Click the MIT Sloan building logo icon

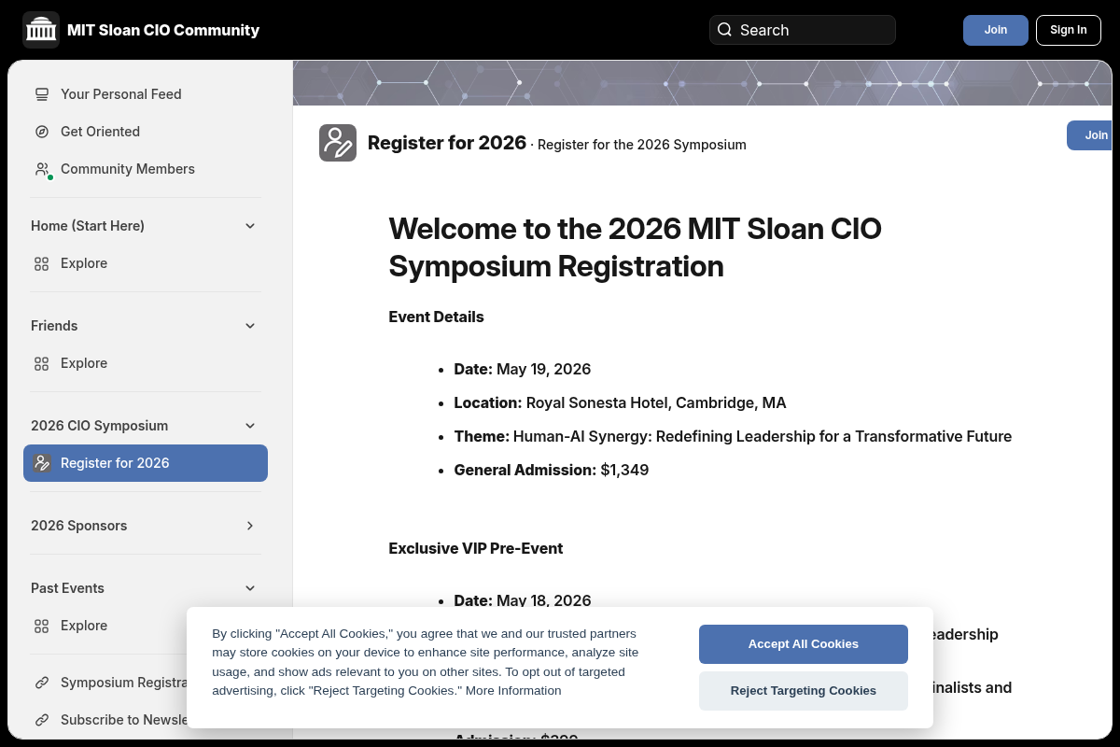click(x=41, y=30)
